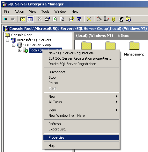
Task: Click the console child window title icon
Action: pyautogui.click(x=6, y=29)
